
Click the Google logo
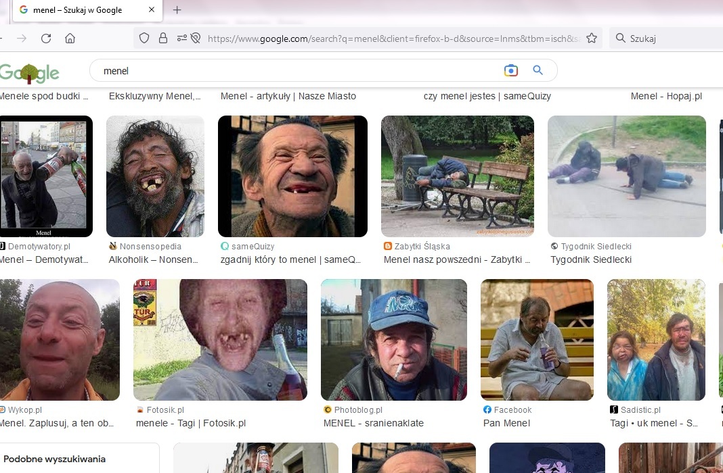pos(29,72)
